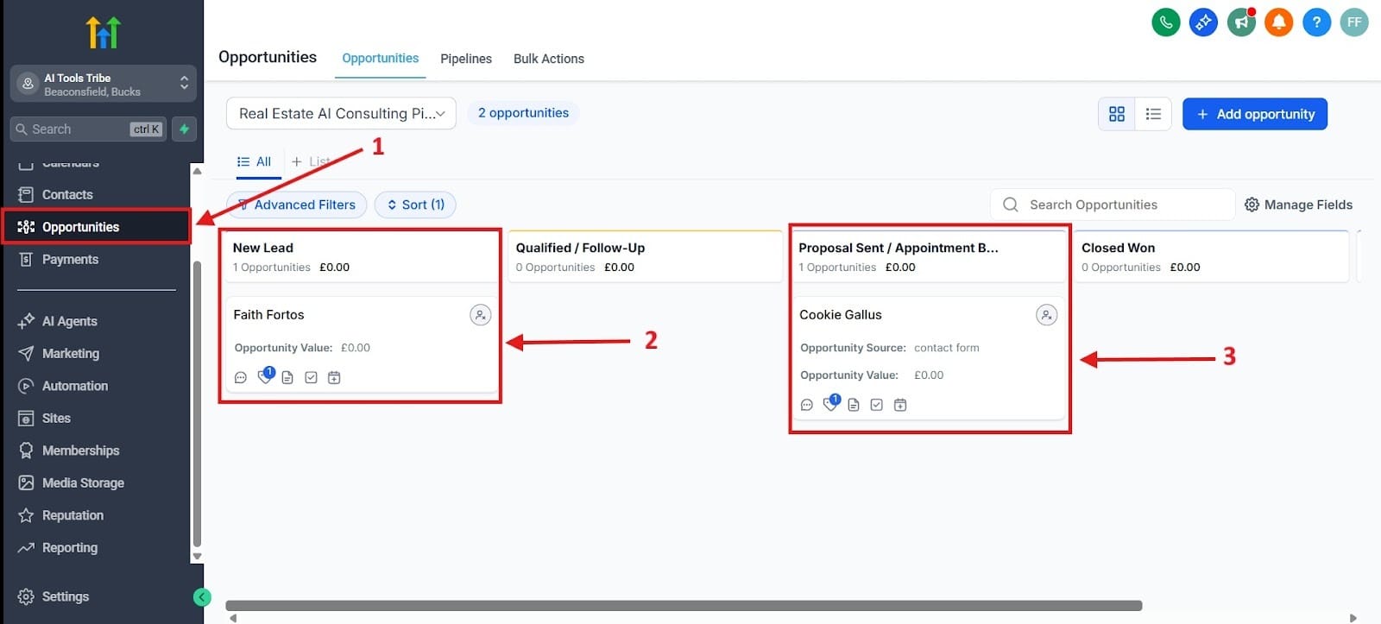Open calendar icon on Faith Fortos card

tap(334, 378)
